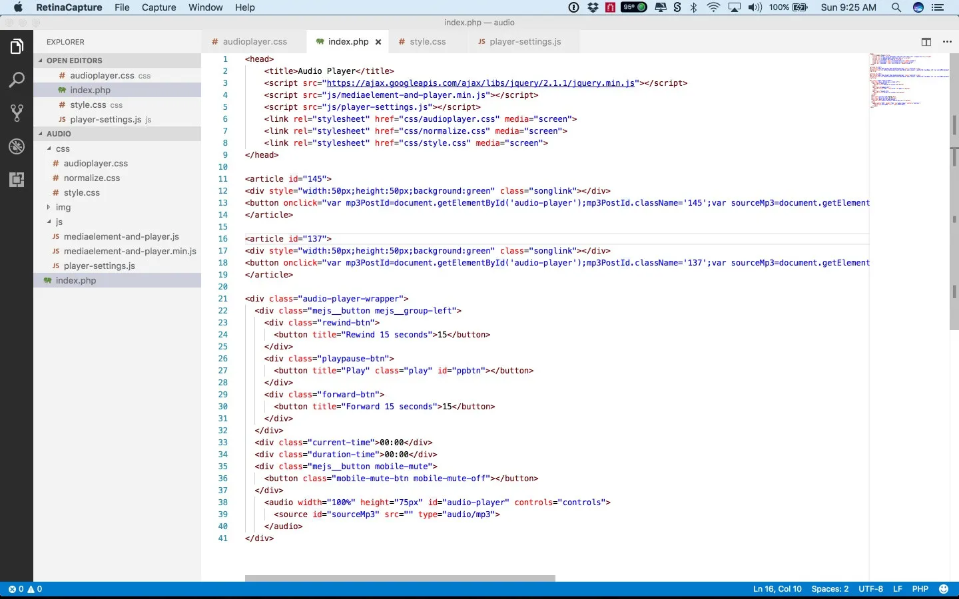This screenshot has width=959, height=599.
Task: Open the Debug view icon
Action: pos(17,146)
